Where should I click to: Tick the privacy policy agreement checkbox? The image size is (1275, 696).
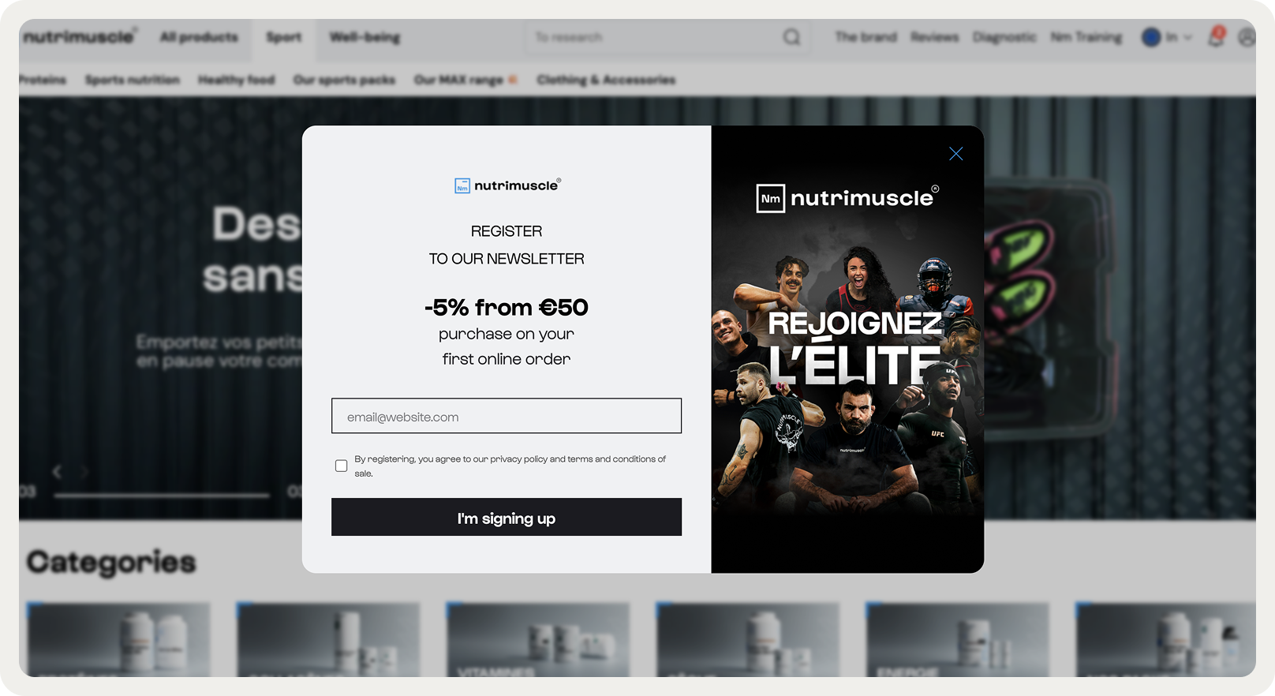(x=341, y=466)
